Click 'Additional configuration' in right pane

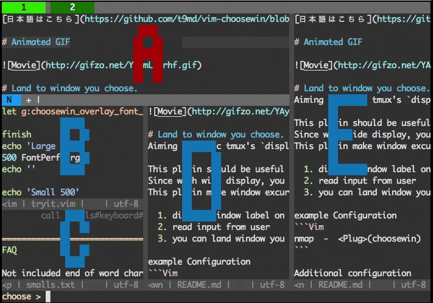click(x=353, y=273)
